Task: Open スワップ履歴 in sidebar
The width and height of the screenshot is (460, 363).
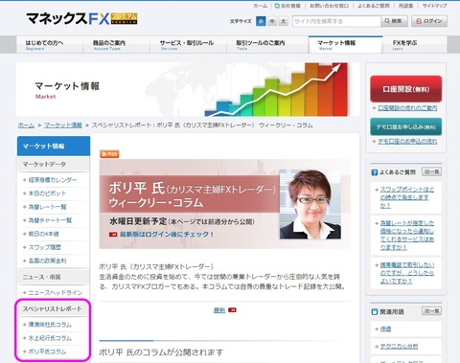Action: (x=45, y=247)
